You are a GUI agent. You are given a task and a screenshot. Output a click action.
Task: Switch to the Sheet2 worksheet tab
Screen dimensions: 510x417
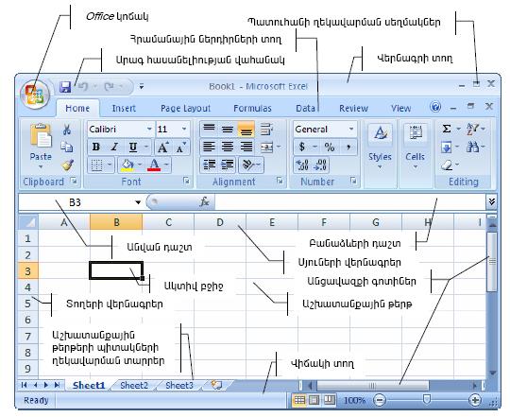[x=134, y=386]
